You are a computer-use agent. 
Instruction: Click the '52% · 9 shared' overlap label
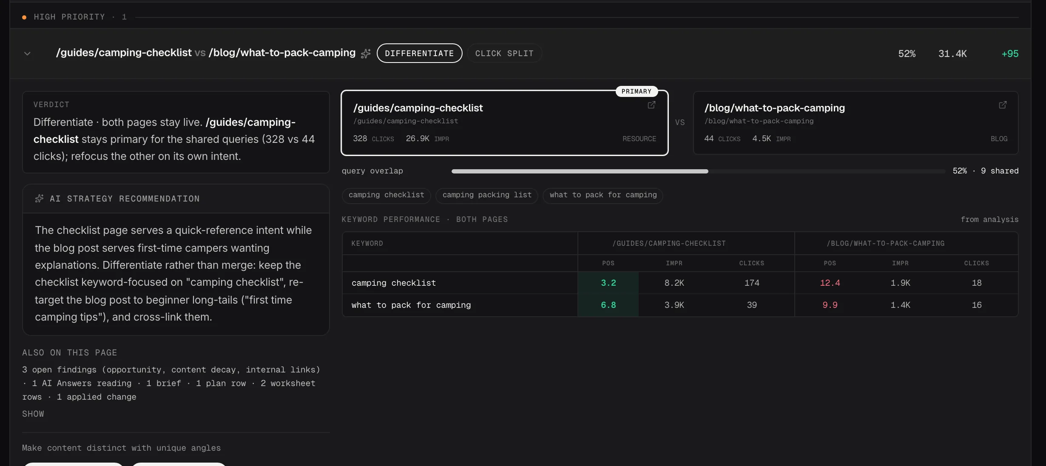click(985, 171)
